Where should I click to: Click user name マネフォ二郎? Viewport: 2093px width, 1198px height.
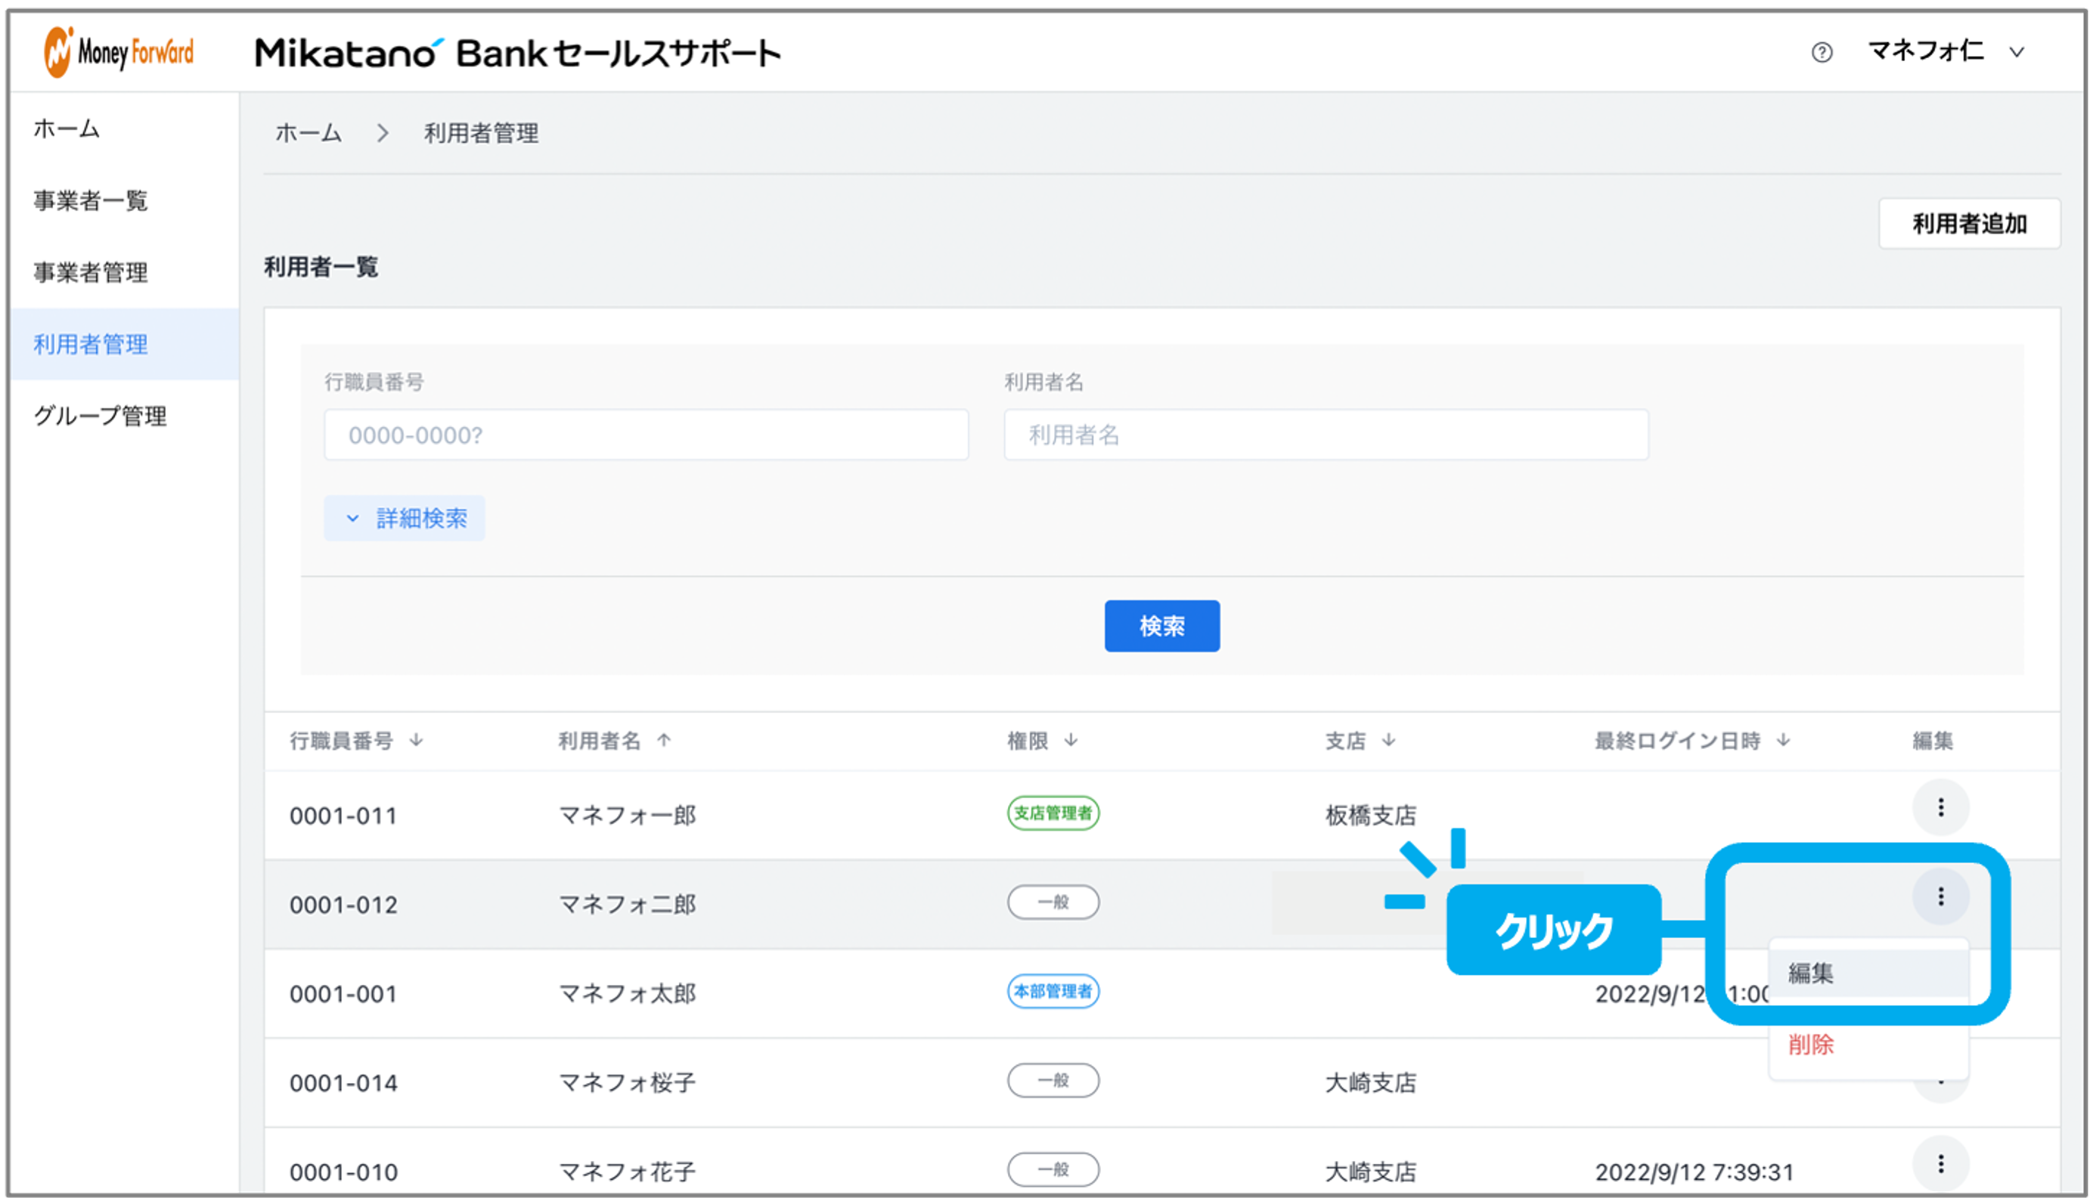pos(627,904)
